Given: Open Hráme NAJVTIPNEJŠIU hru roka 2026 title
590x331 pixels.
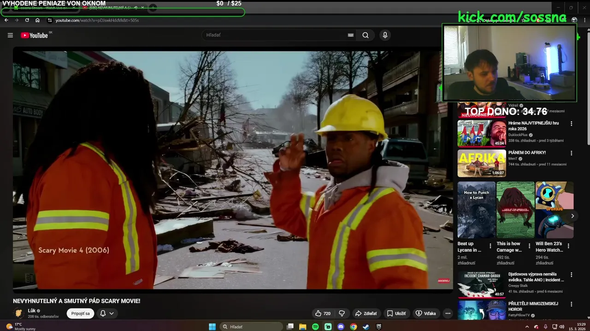Looking at the screenshot, I should pos(534,126).
